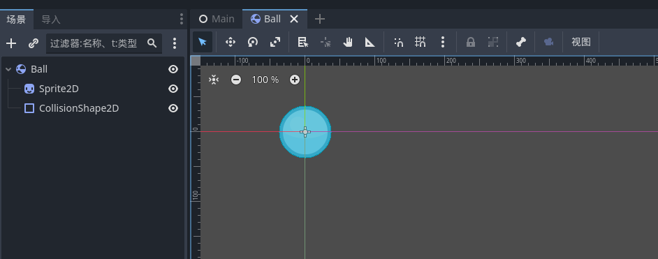Image resolution: width=658 pixels, height=259 pixels.
Task: Switch to the 场景 scene tab
Action: coord(16,20)
